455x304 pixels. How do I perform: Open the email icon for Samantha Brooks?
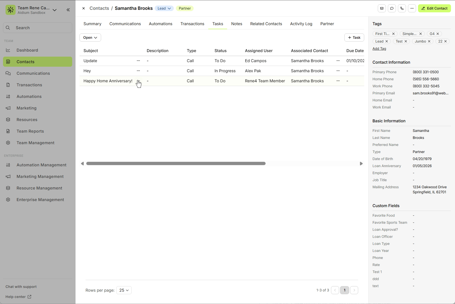pos(382,8)
